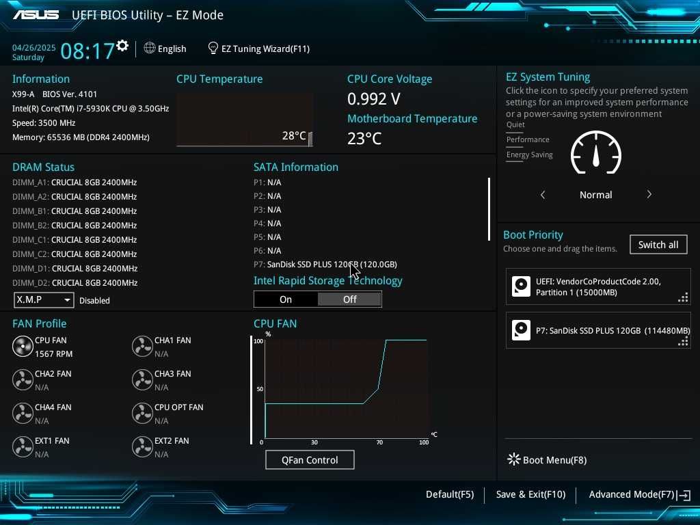Viewport: 700px width, 525px height.
Task: Click DIMM_B2 CRUCIAL 8GB entry
Action: click(x=75, y=225)
